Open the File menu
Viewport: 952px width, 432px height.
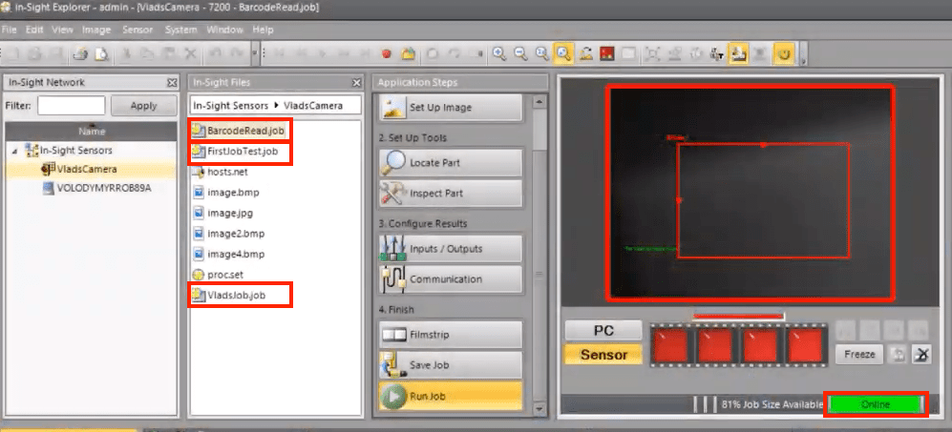(x=10, y=30)
